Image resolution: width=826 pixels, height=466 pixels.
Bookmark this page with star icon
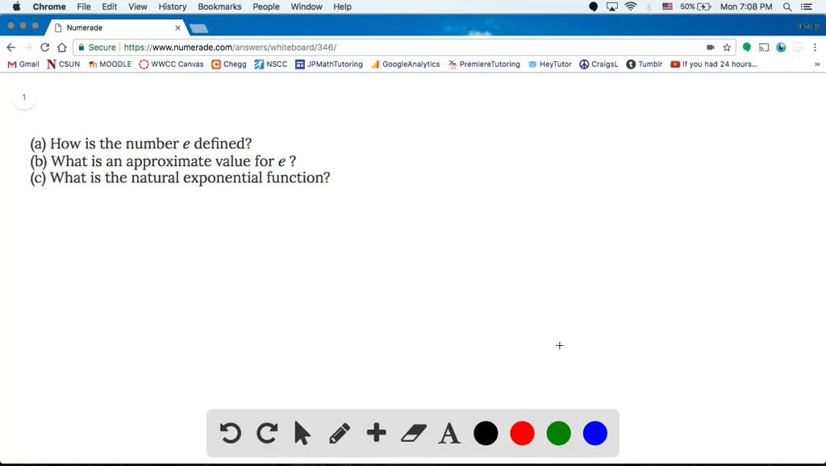(727, 48)
